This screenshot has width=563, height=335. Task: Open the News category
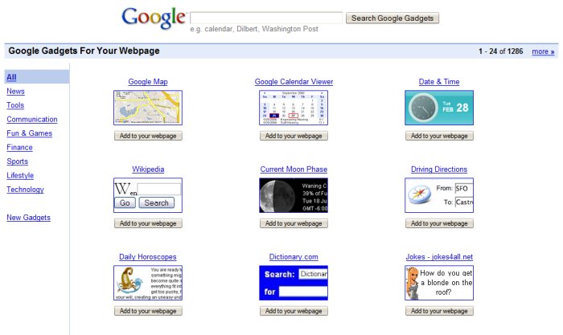[15, 91]
